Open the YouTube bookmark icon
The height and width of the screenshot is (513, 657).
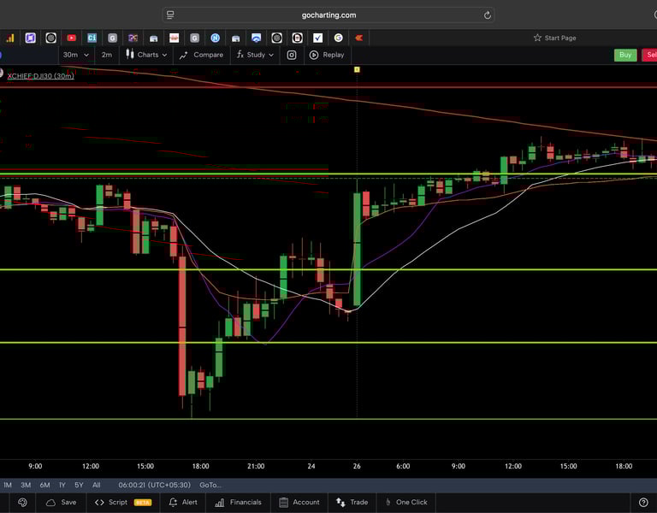(x=71, y=38)
